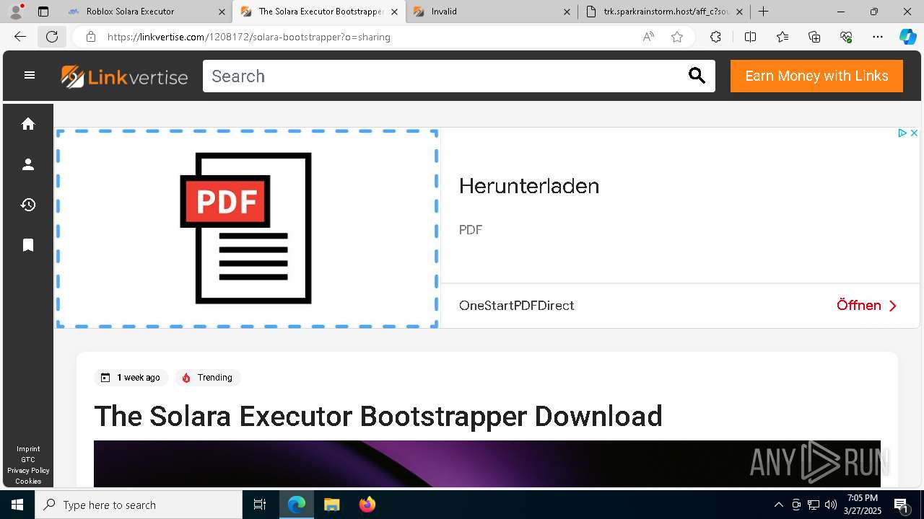Click The Solara Executor Bootstrapper Download heading
The height and width of the screenshot is (519, 924).
pos(378,416)
